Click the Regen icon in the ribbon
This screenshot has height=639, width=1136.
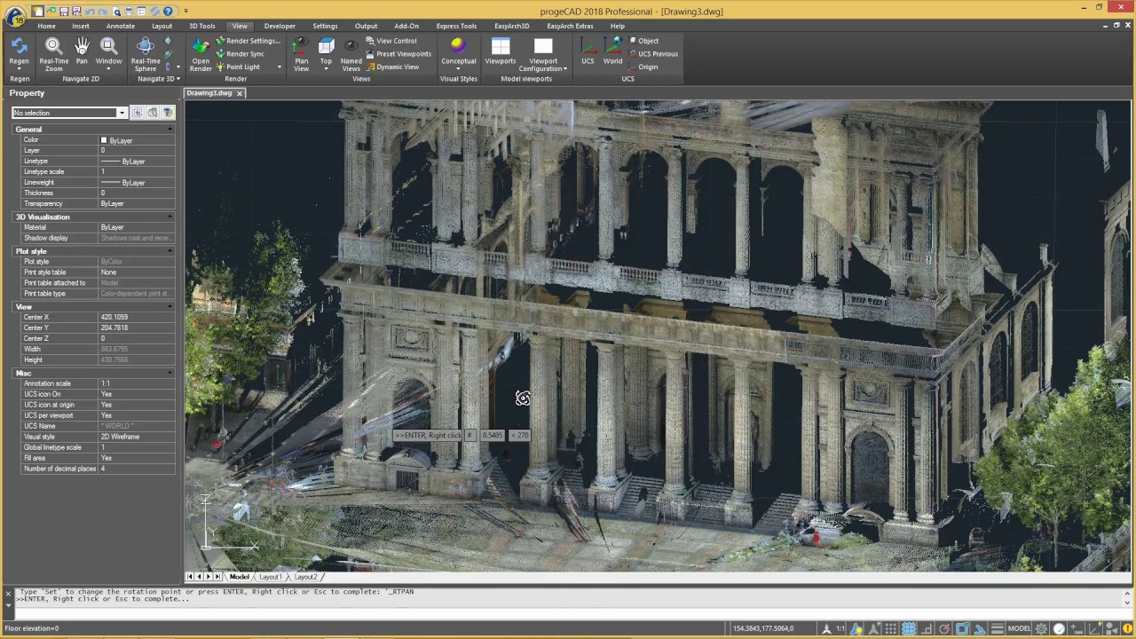[19, 46]
